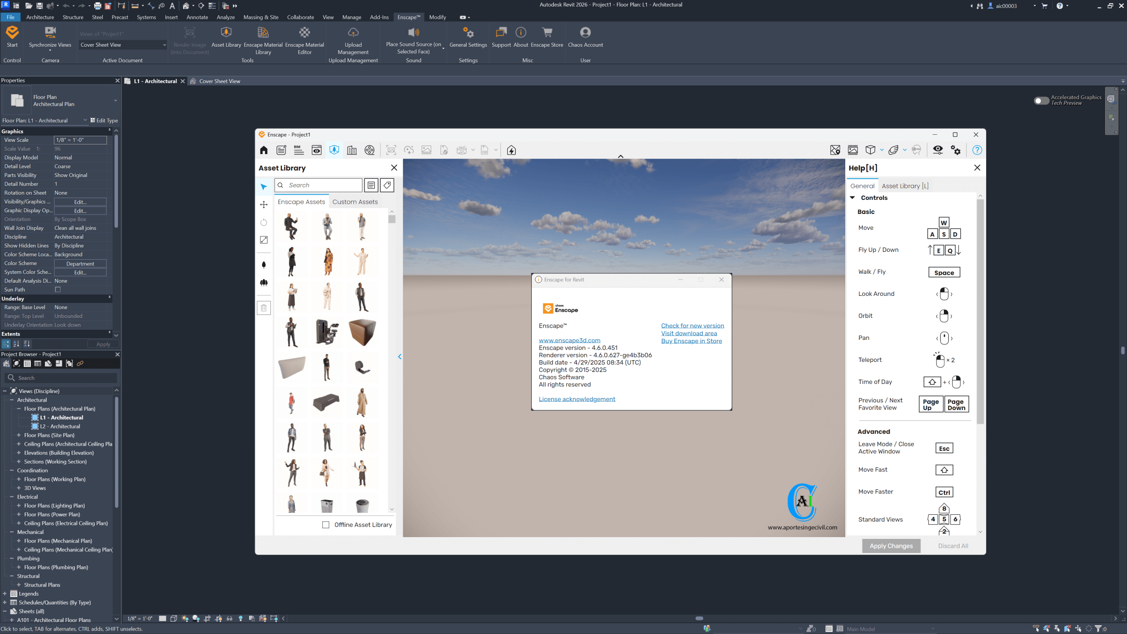Click the Enscape home view icon
The height and width of the screenshot is (634, 1127).
(x=264, y=150)
